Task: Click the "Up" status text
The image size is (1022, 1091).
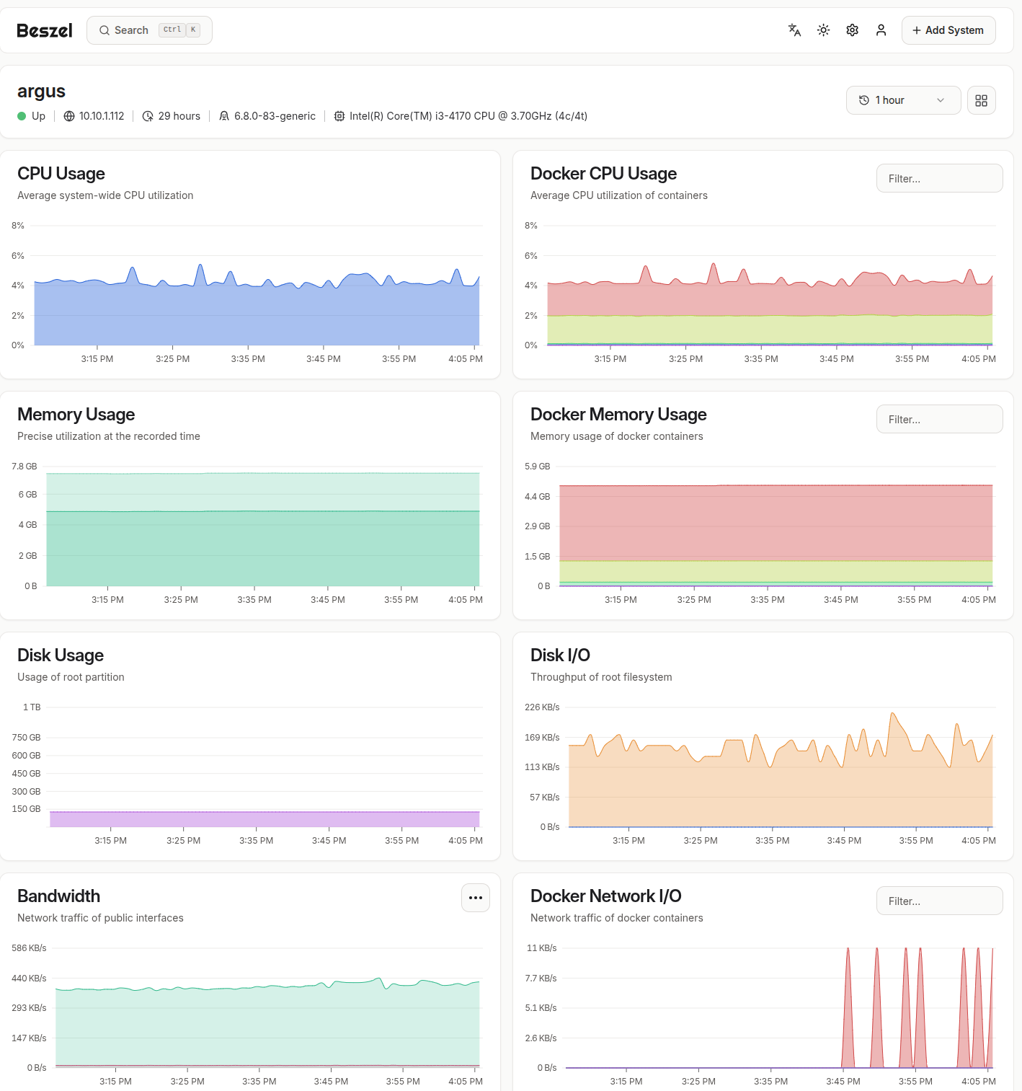Action: (38, 116)
